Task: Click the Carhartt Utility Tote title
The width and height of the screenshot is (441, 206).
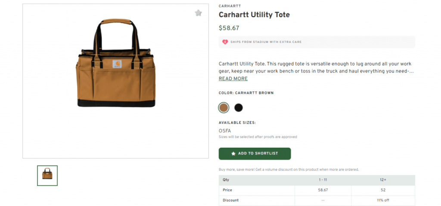Action: click(x=254, y=15)
